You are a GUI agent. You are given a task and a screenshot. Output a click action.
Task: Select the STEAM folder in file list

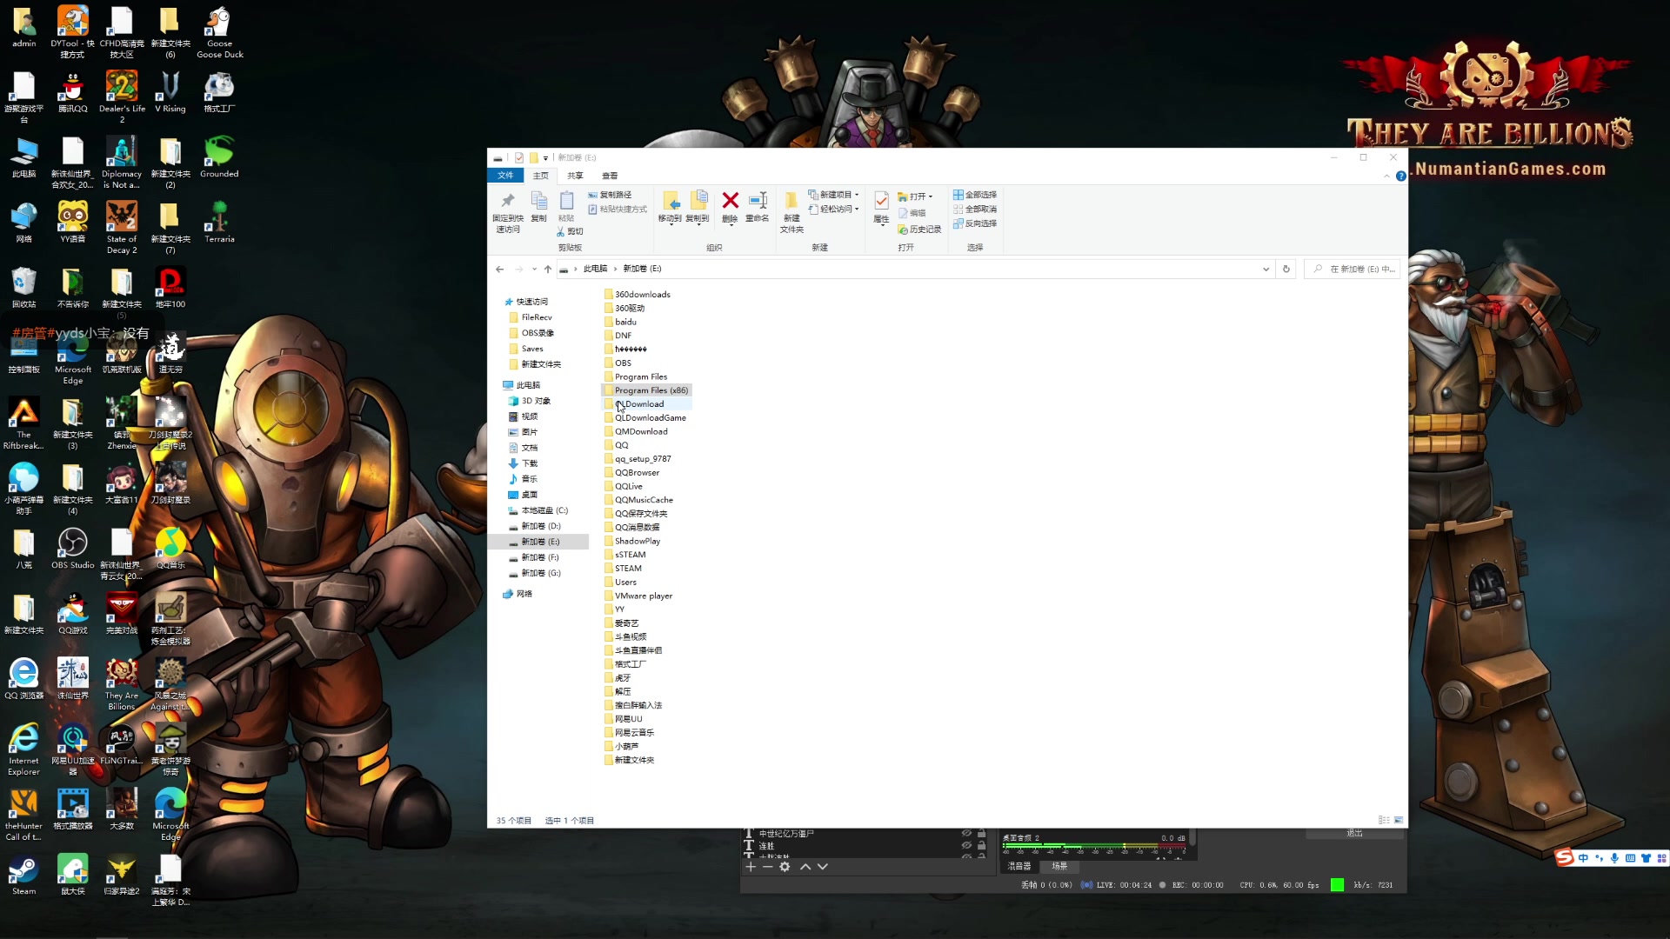[x=624, y=569]
